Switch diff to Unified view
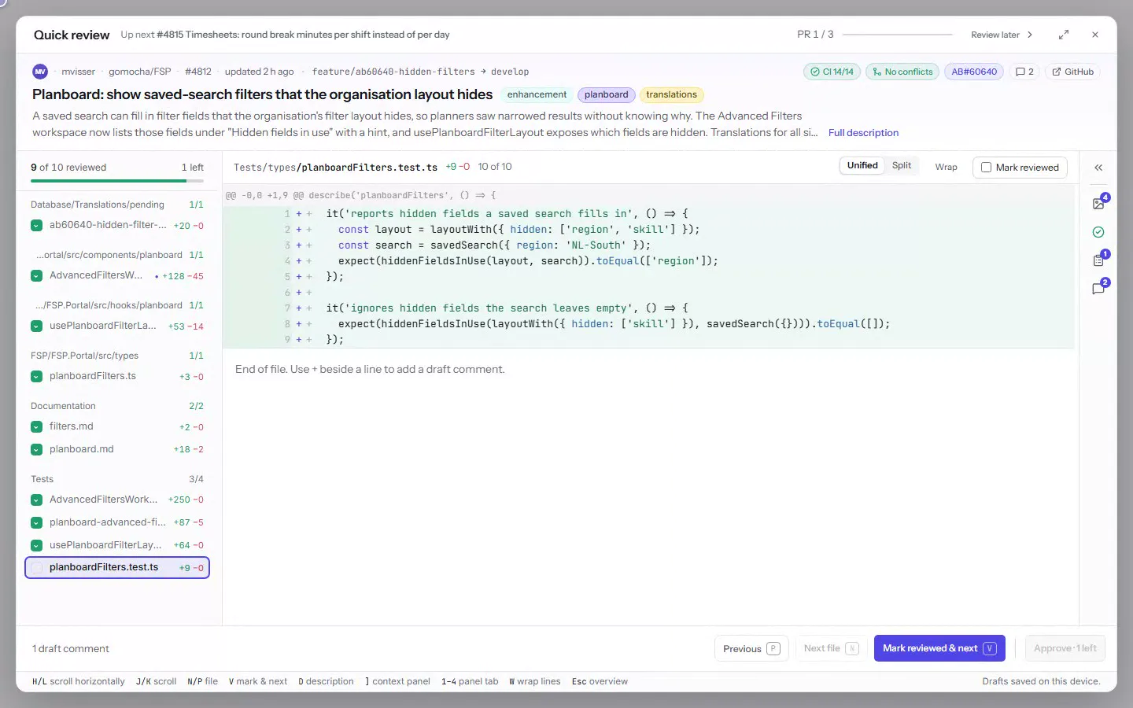Screen dimensions: 1133x708 click(862, 166)
